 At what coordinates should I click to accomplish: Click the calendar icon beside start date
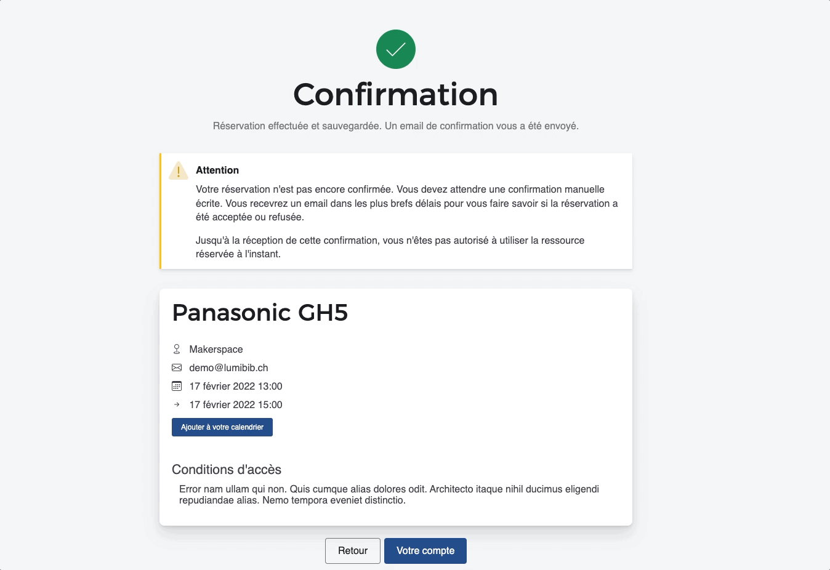coord(177,386)
